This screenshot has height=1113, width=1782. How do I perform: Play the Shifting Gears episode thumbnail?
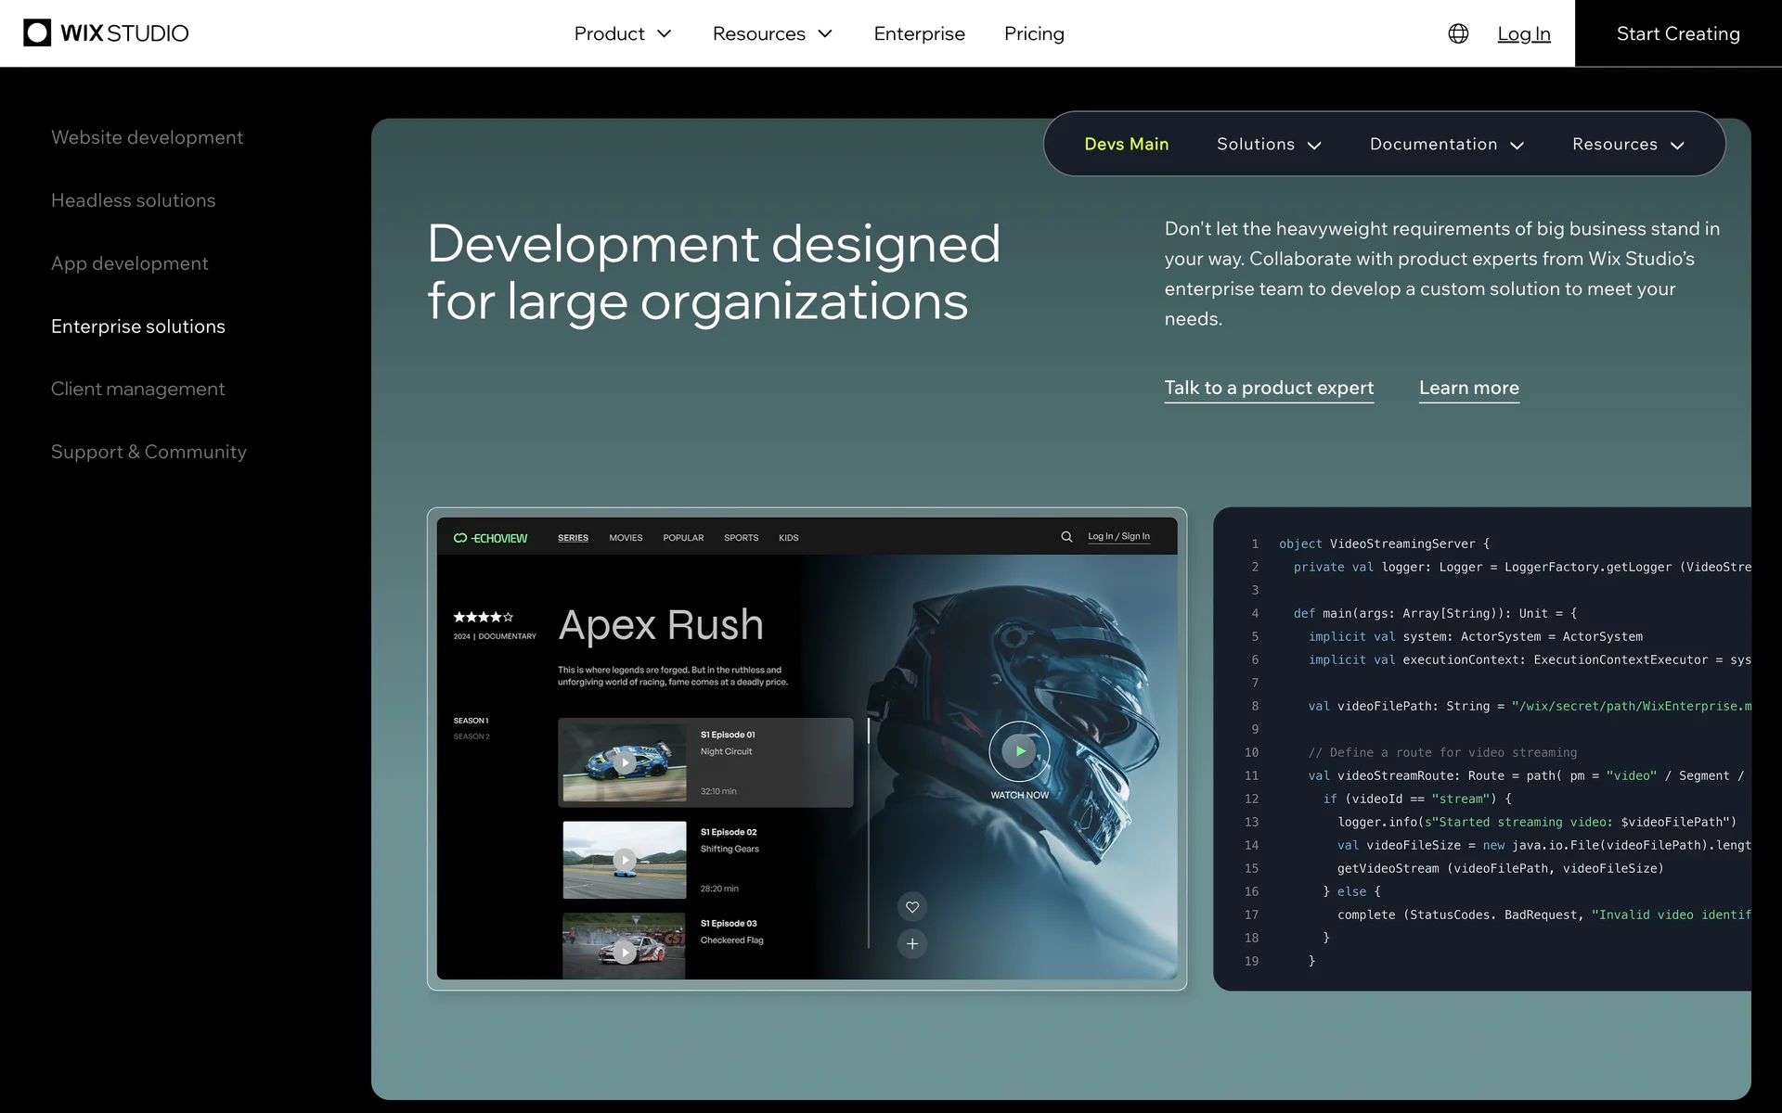click(x=625, y=860)
